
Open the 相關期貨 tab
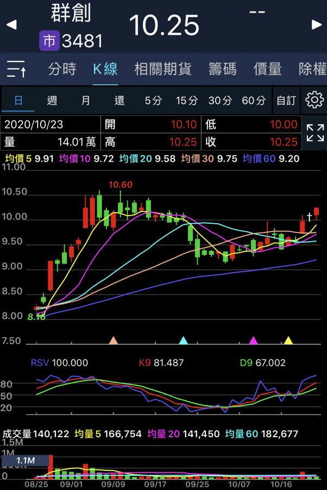[x=163, y=69]
